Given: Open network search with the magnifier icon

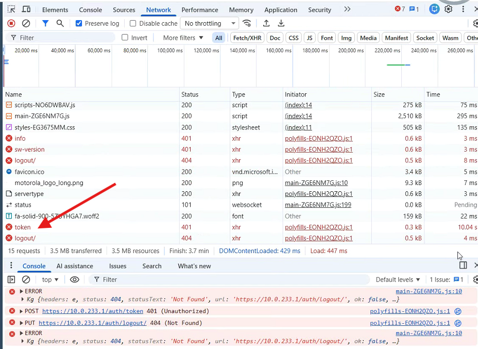Looking at the screenshot, I should [x=60, y=23].
